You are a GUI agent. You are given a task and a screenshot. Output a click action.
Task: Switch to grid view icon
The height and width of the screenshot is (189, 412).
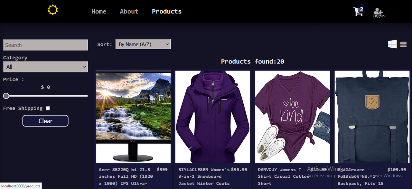coord(392,44)
